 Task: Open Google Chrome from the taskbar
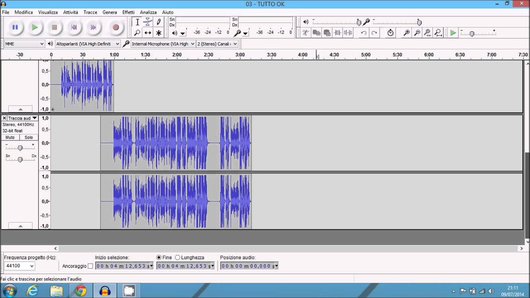(x=81, y=291)
